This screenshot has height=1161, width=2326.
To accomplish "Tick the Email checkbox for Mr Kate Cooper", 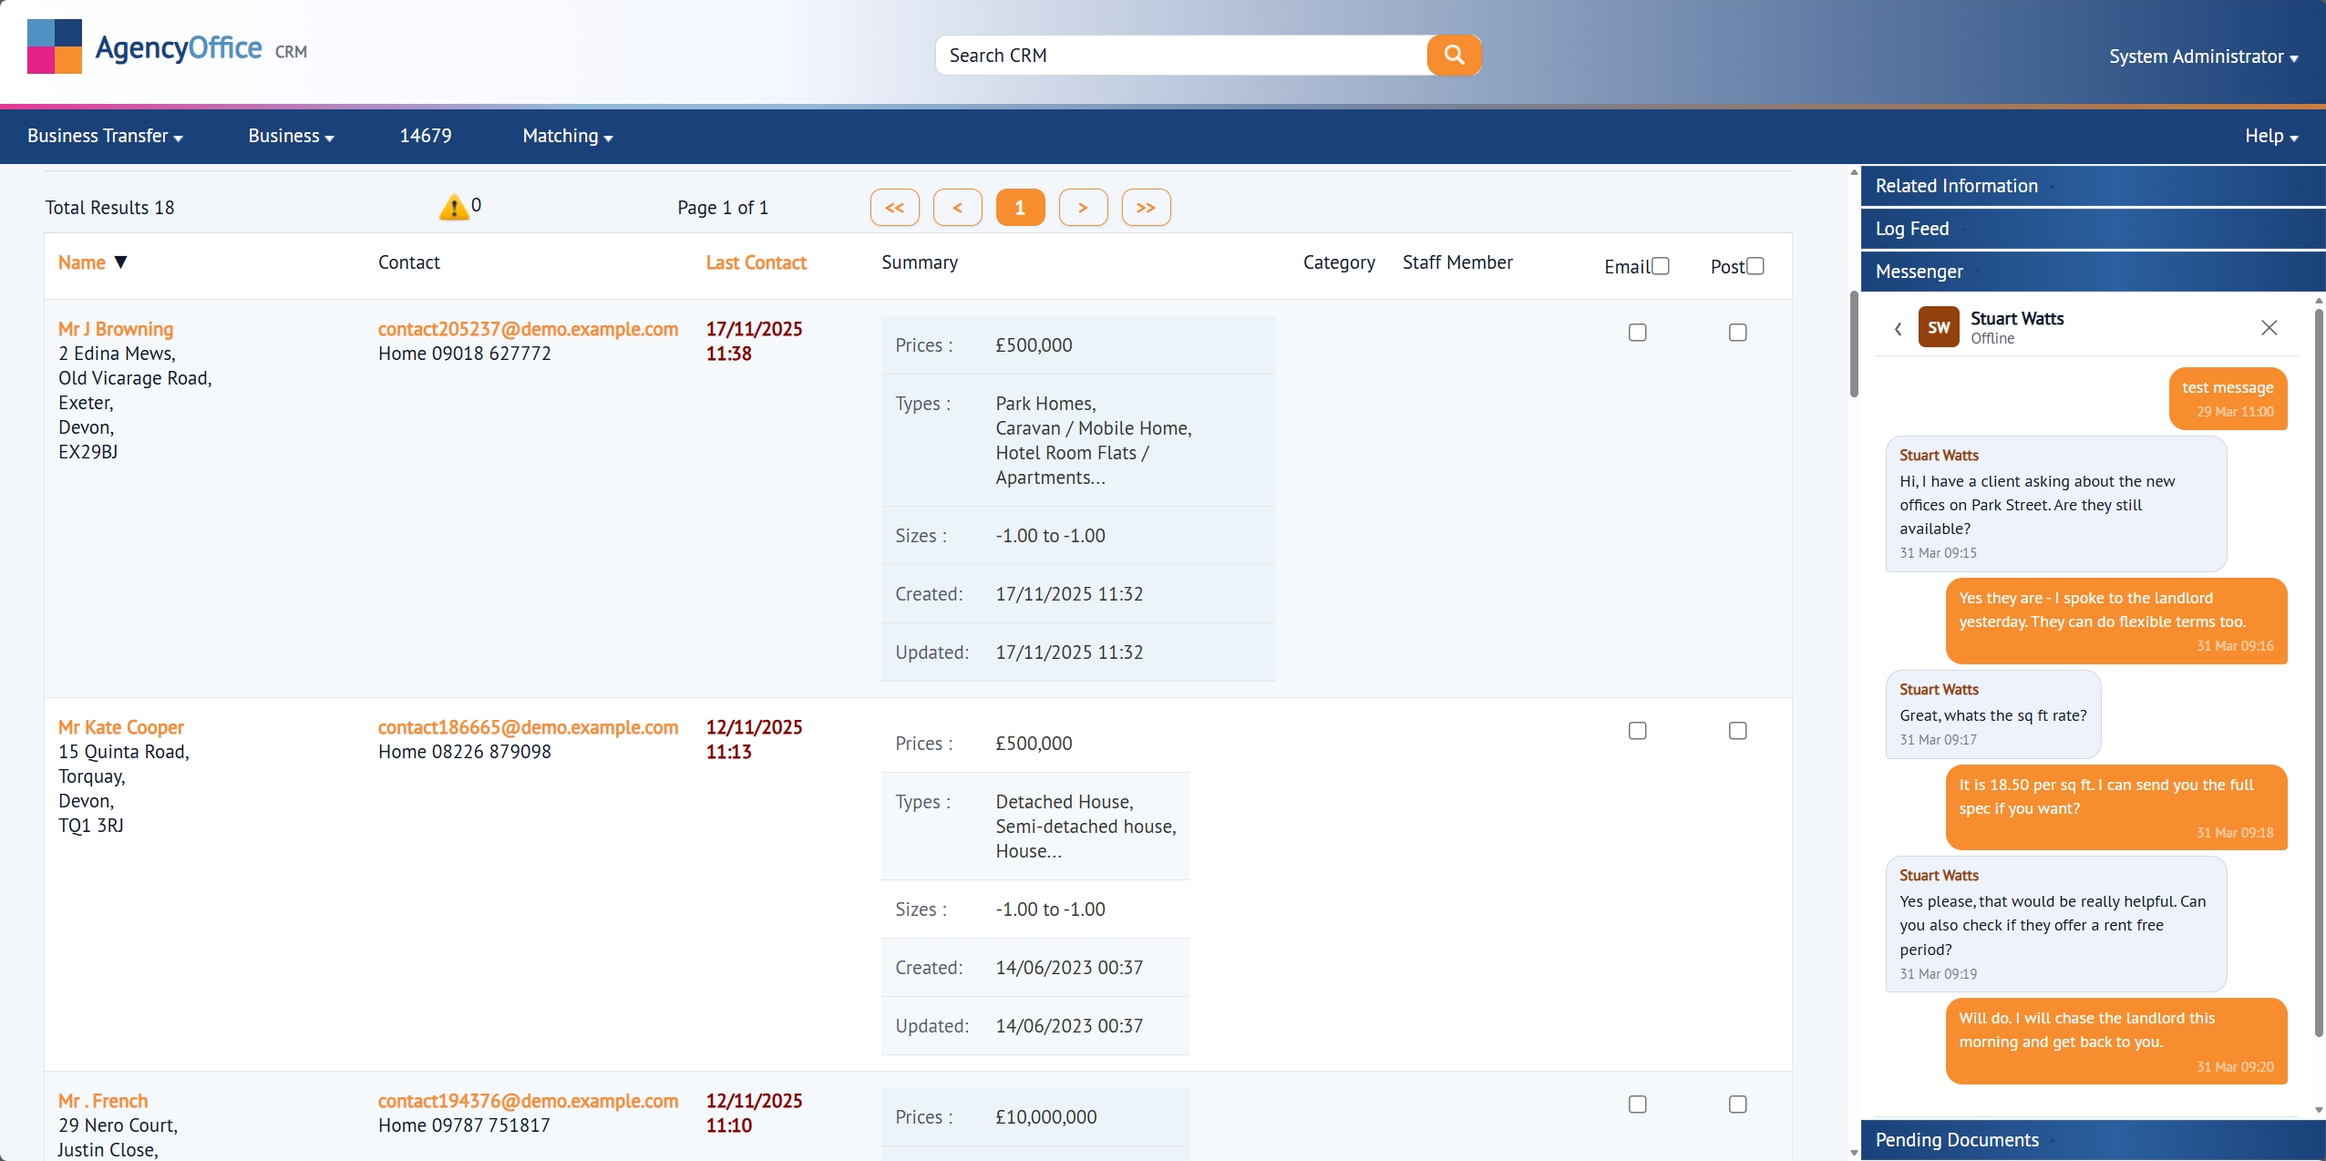I will point(1637,731).
